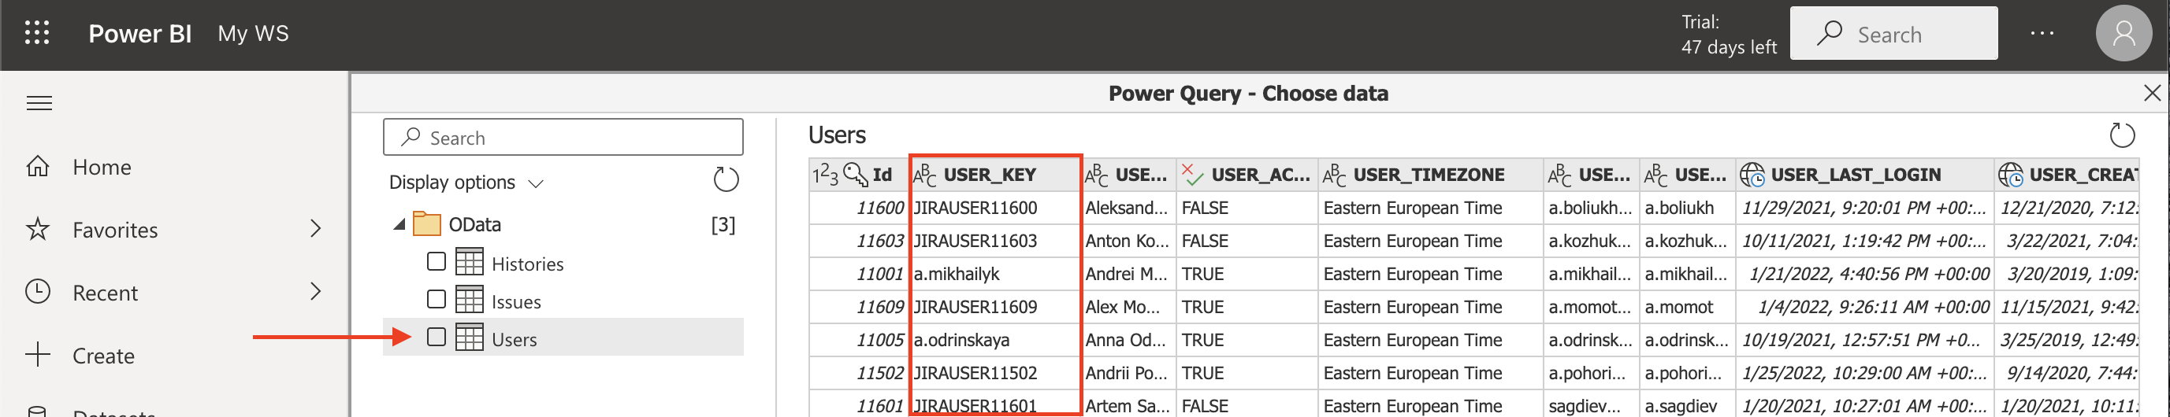
Task: Select the USER_TIMEZONE column header
Action: (x=1428, y=175)
